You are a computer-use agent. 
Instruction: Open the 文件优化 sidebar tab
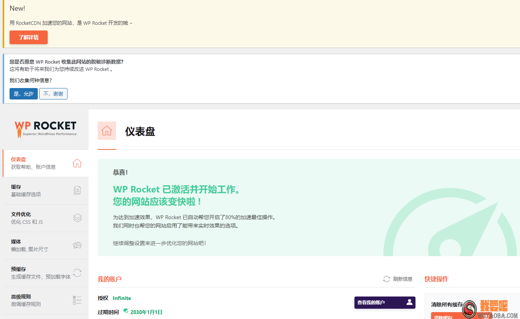[x=46, y=218]
